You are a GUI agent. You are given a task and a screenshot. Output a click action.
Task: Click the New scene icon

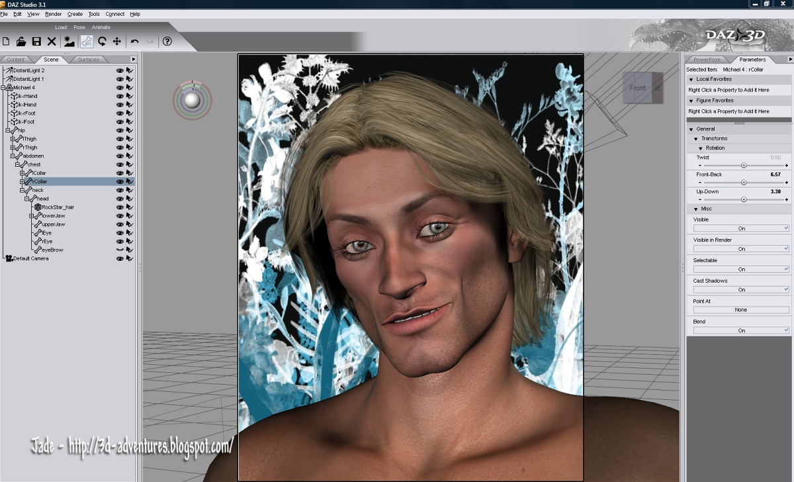click(6, 41)
